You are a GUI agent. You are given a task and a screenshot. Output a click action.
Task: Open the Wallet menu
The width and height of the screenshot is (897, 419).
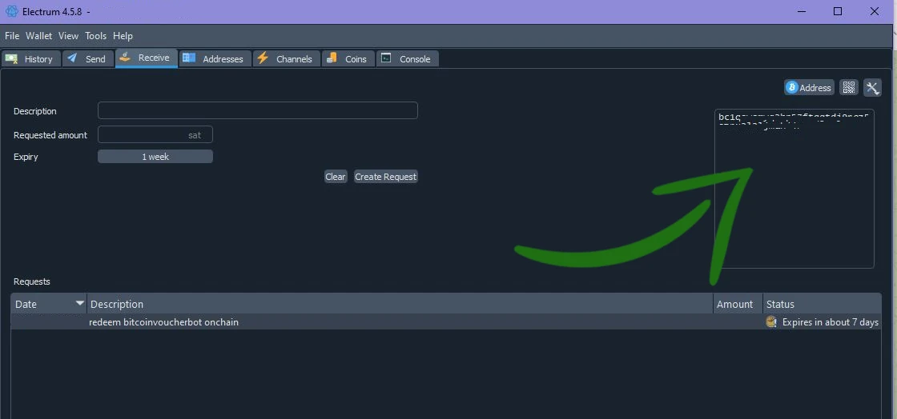pos(38,36)
